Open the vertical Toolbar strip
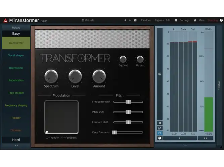This screenshot has height=167, width=224. coord(219,85)
